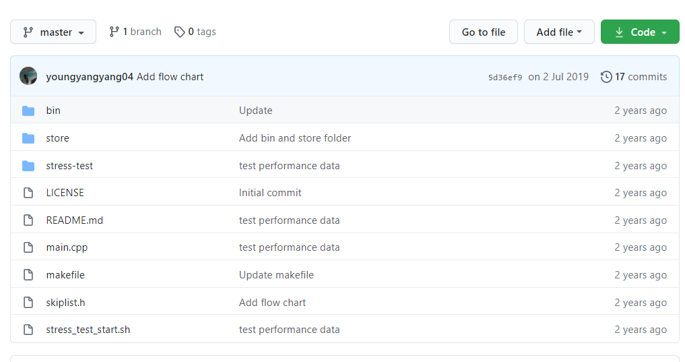Open commit hash 5d36ef9

505,78
